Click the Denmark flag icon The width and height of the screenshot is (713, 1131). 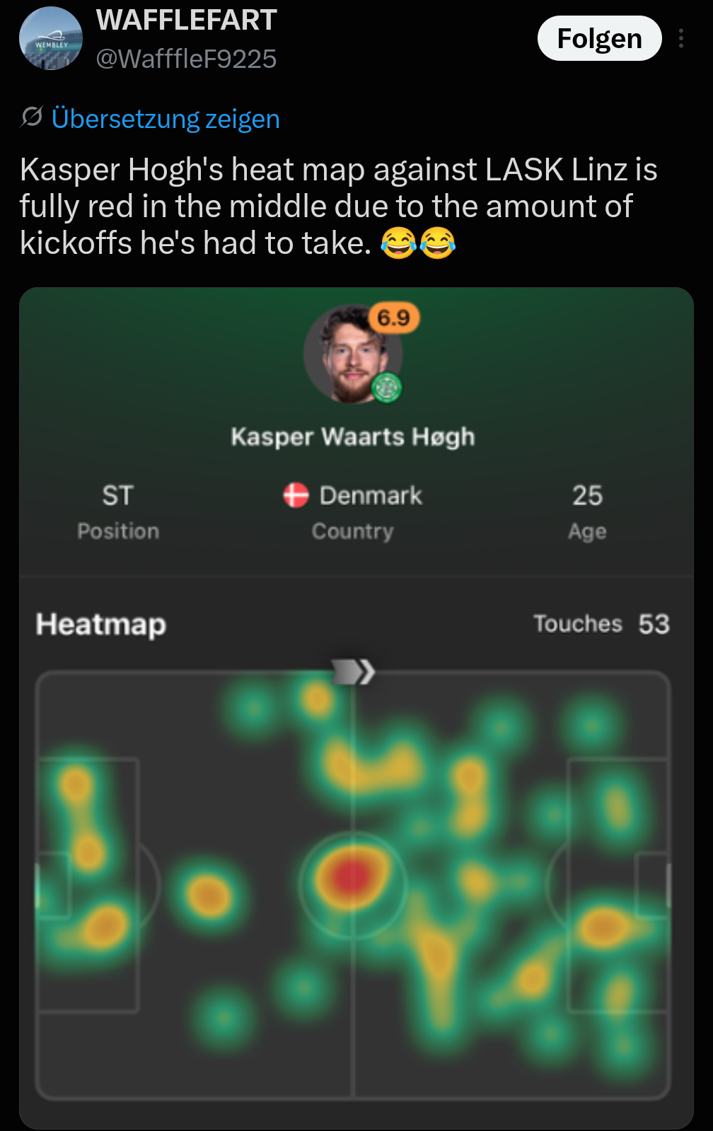(296, 495)
